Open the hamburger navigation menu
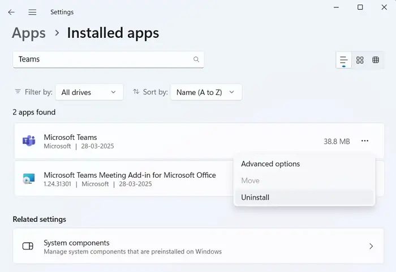The image size is (396, 272). (32, 12)
